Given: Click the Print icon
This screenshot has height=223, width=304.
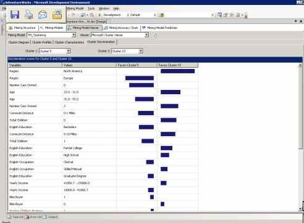Looking at the screenshot, I should 29,15.
